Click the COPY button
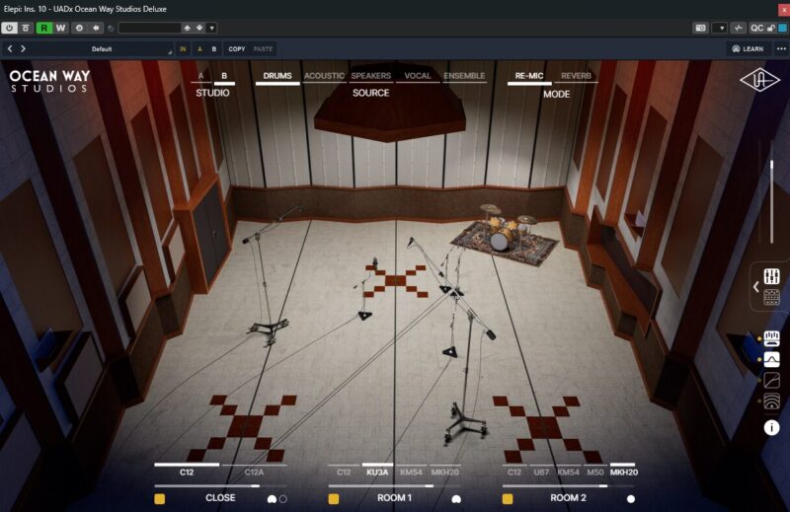Screen dimensions: 790x512 (x=237, y=49)
